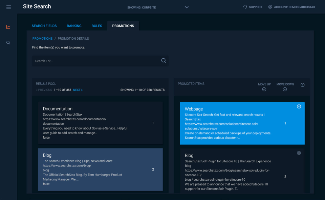Go to the next results page
325x200 pixels.
[78, 90]
